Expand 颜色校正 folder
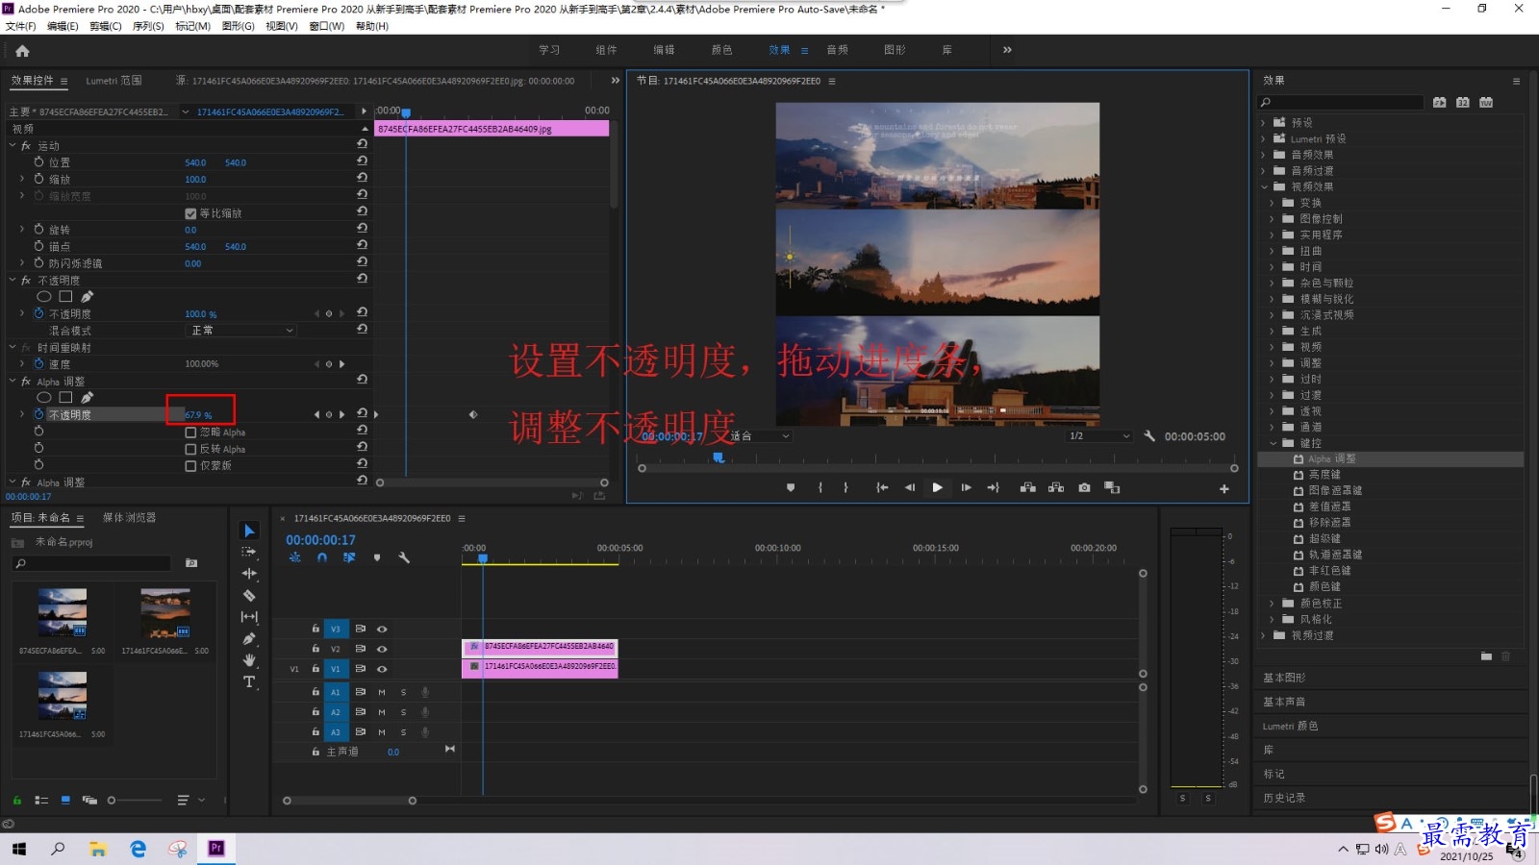Image resolution: width=1539 pixels, height=865 pixels. click(x=1272, y=604)
